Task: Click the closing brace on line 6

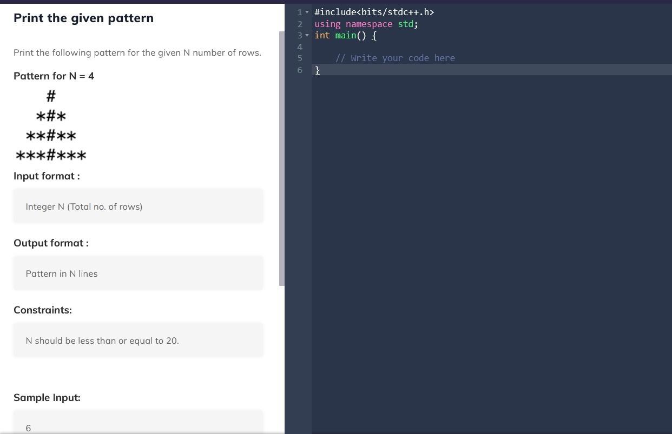Action: (317, 70)
